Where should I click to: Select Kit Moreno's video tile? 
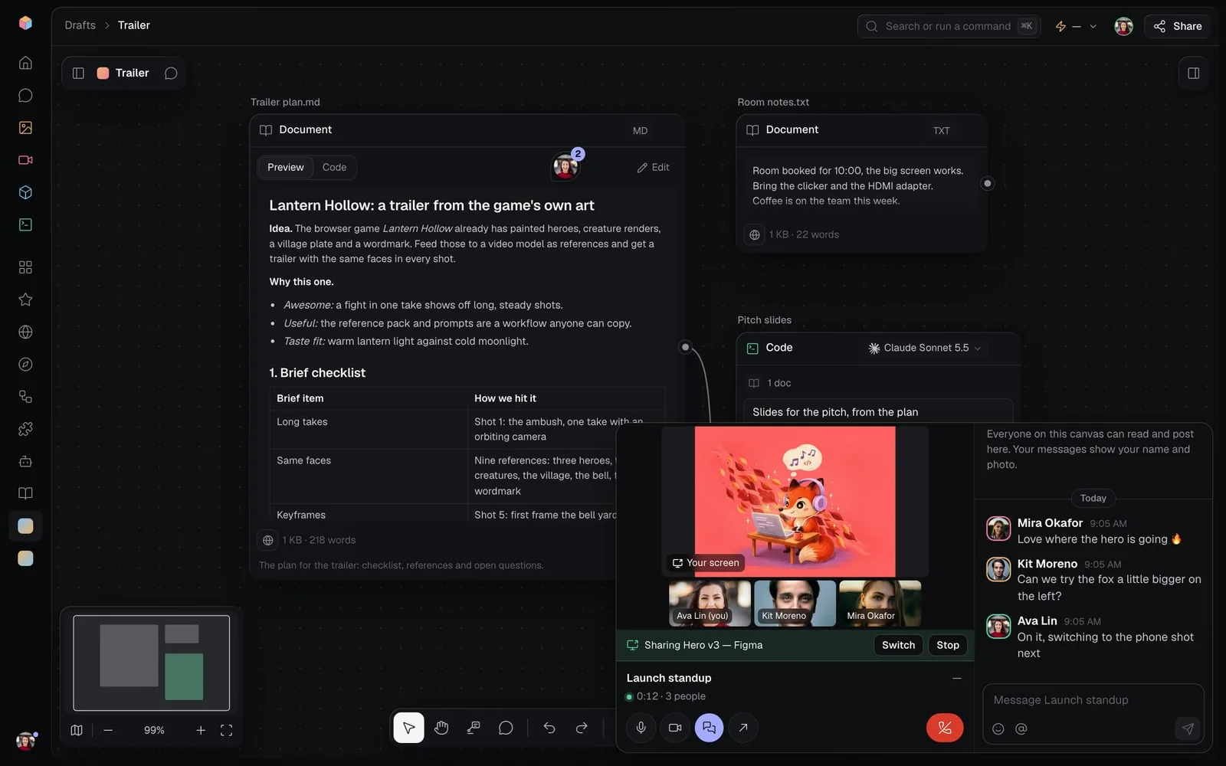point(795,604)
